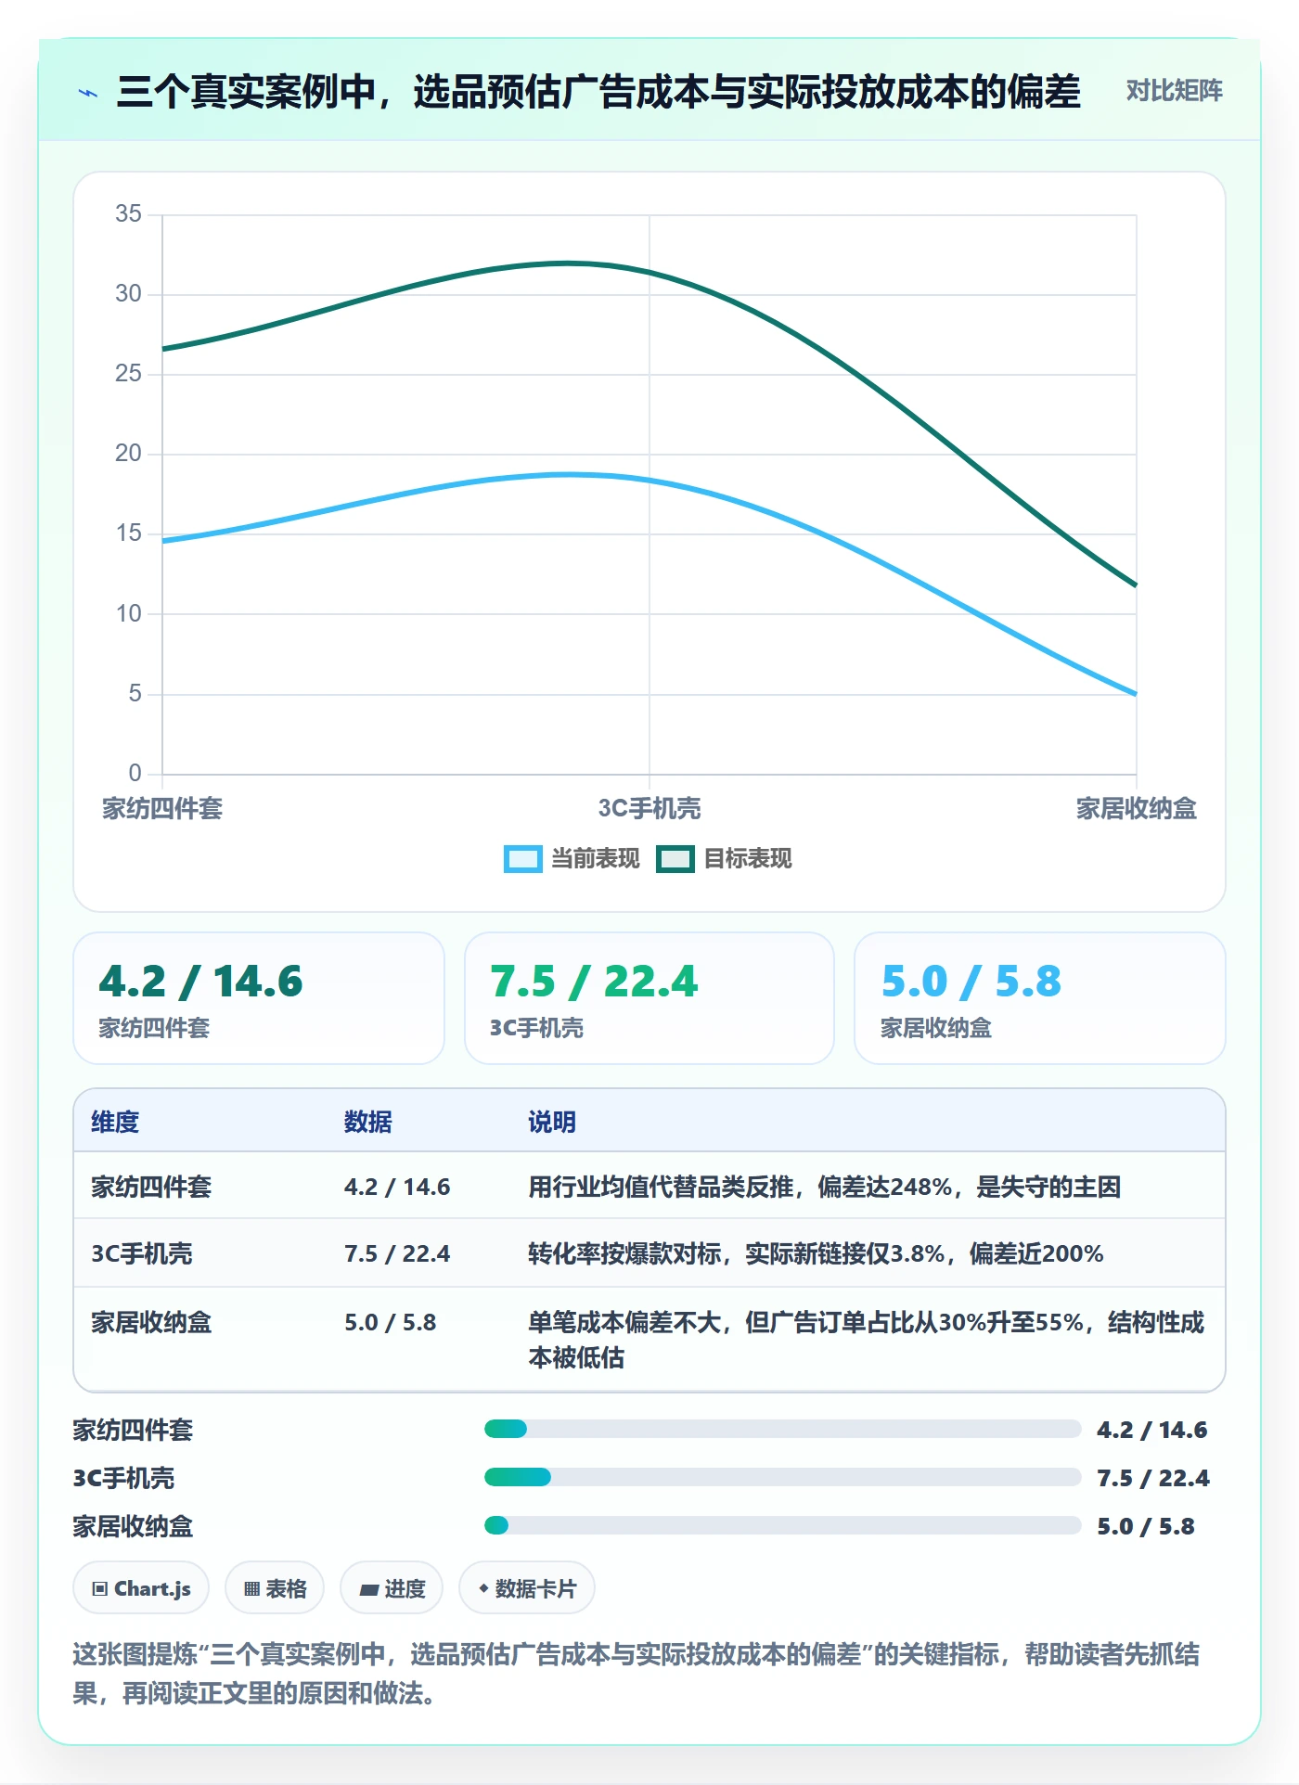Toggle the 当前表现 legend color box

[x=522, y=859]
